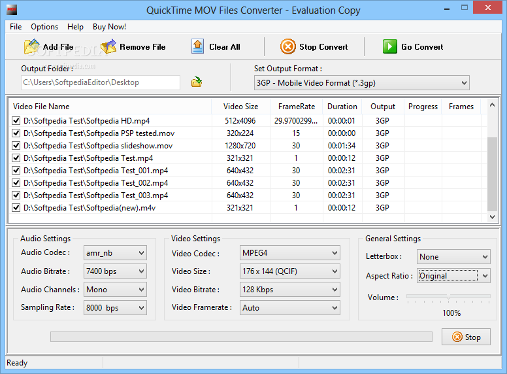Sort by the Video Size column header
507x374 pixels.
(241, 107)
